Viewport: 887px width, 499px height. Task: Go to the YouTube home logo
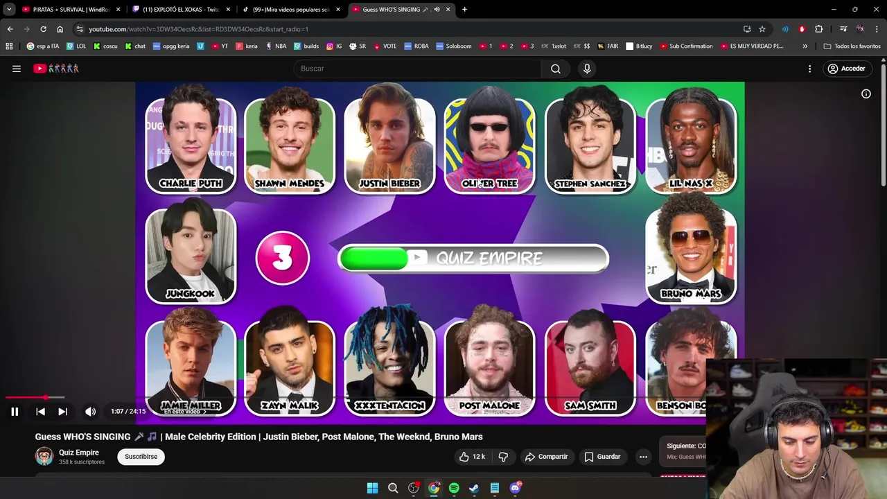pyautogui.click(x=56, y=69)
